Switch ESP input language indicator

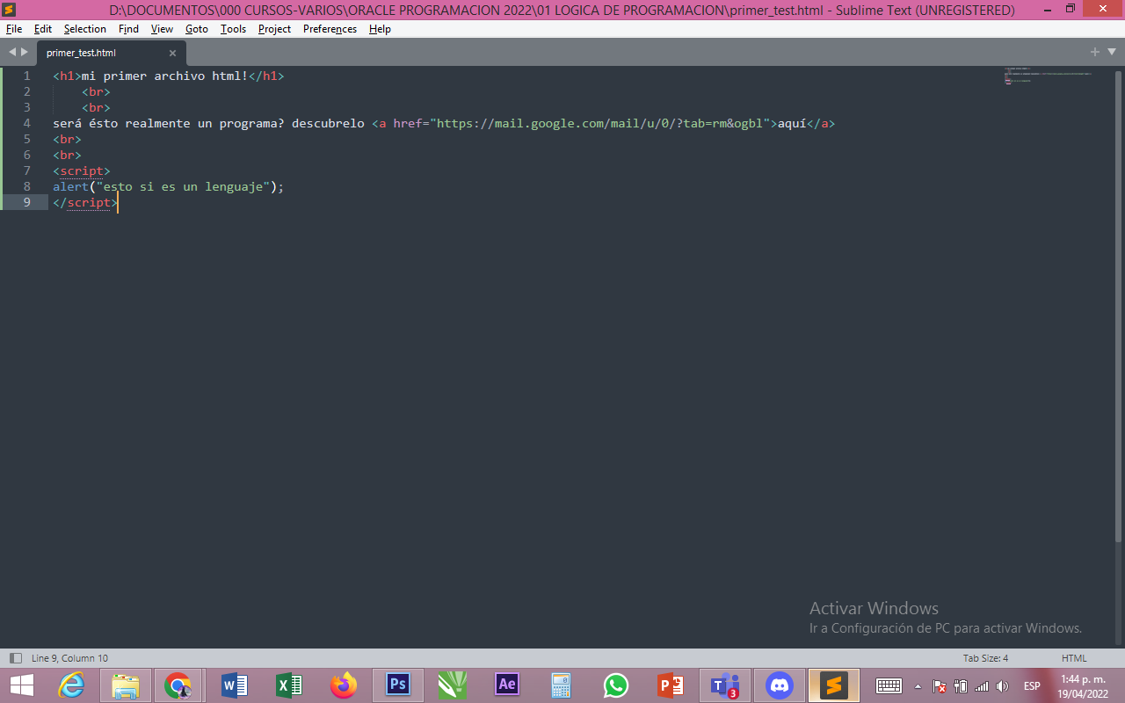tap(1032, 685)
